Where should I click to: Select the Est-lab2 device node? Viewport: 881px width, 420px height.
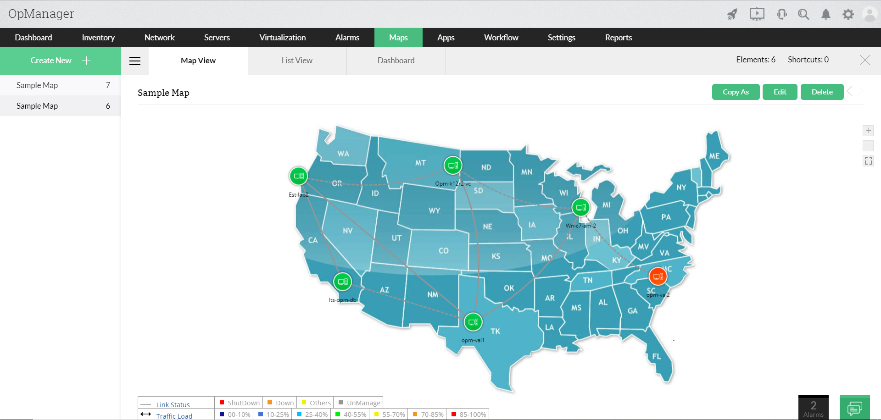[299, 176]
